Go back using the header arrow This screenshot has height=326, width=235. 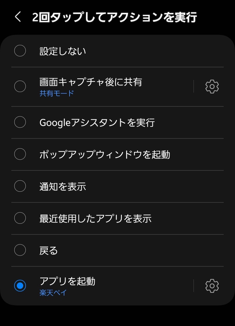tap(18, 17)
